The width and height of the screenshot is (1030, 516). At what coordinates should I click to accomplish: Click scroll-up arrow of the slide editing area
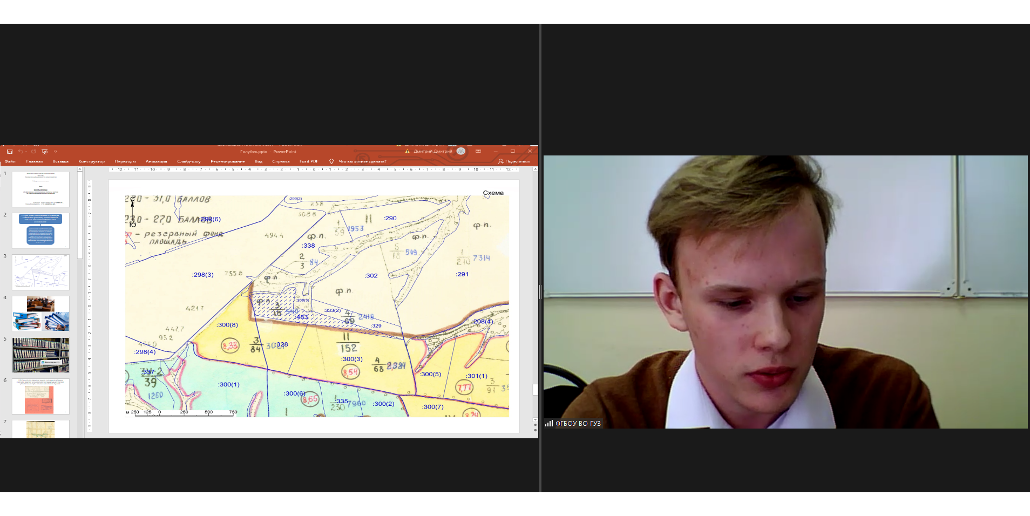coord(535,169)
